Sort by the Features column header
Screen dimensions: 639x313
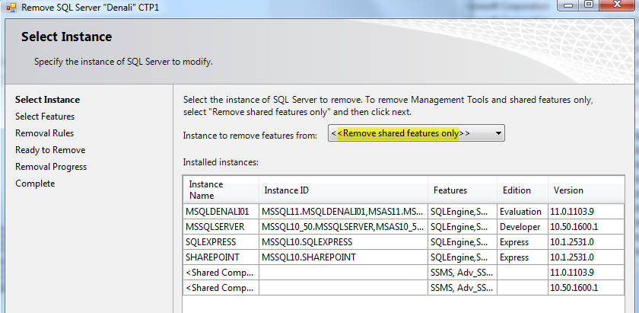pos(463,190)
